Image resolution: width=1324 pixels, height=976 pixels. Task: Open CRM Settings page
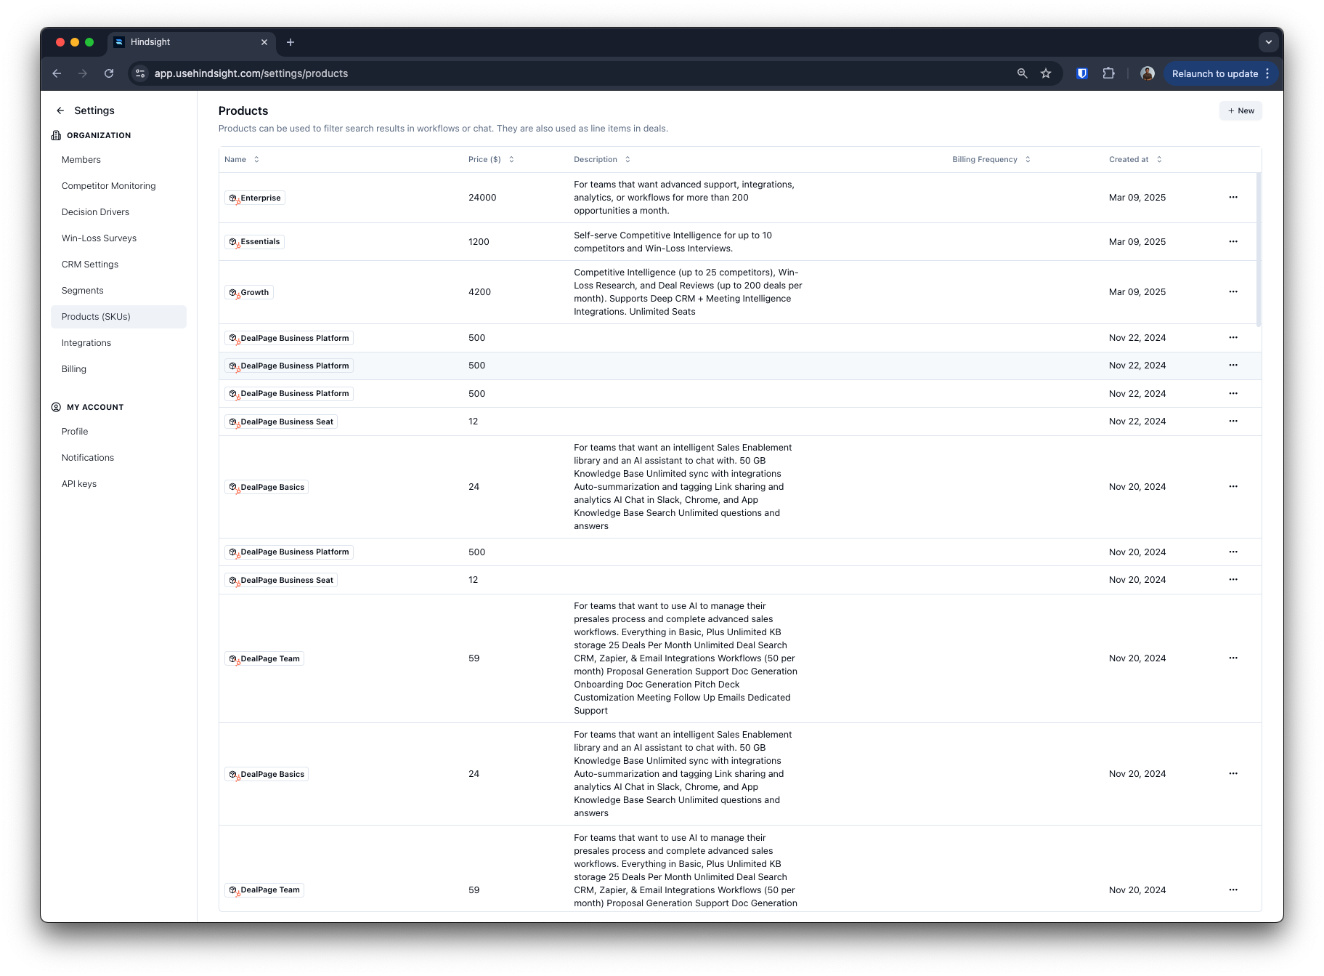pos(118,265)
